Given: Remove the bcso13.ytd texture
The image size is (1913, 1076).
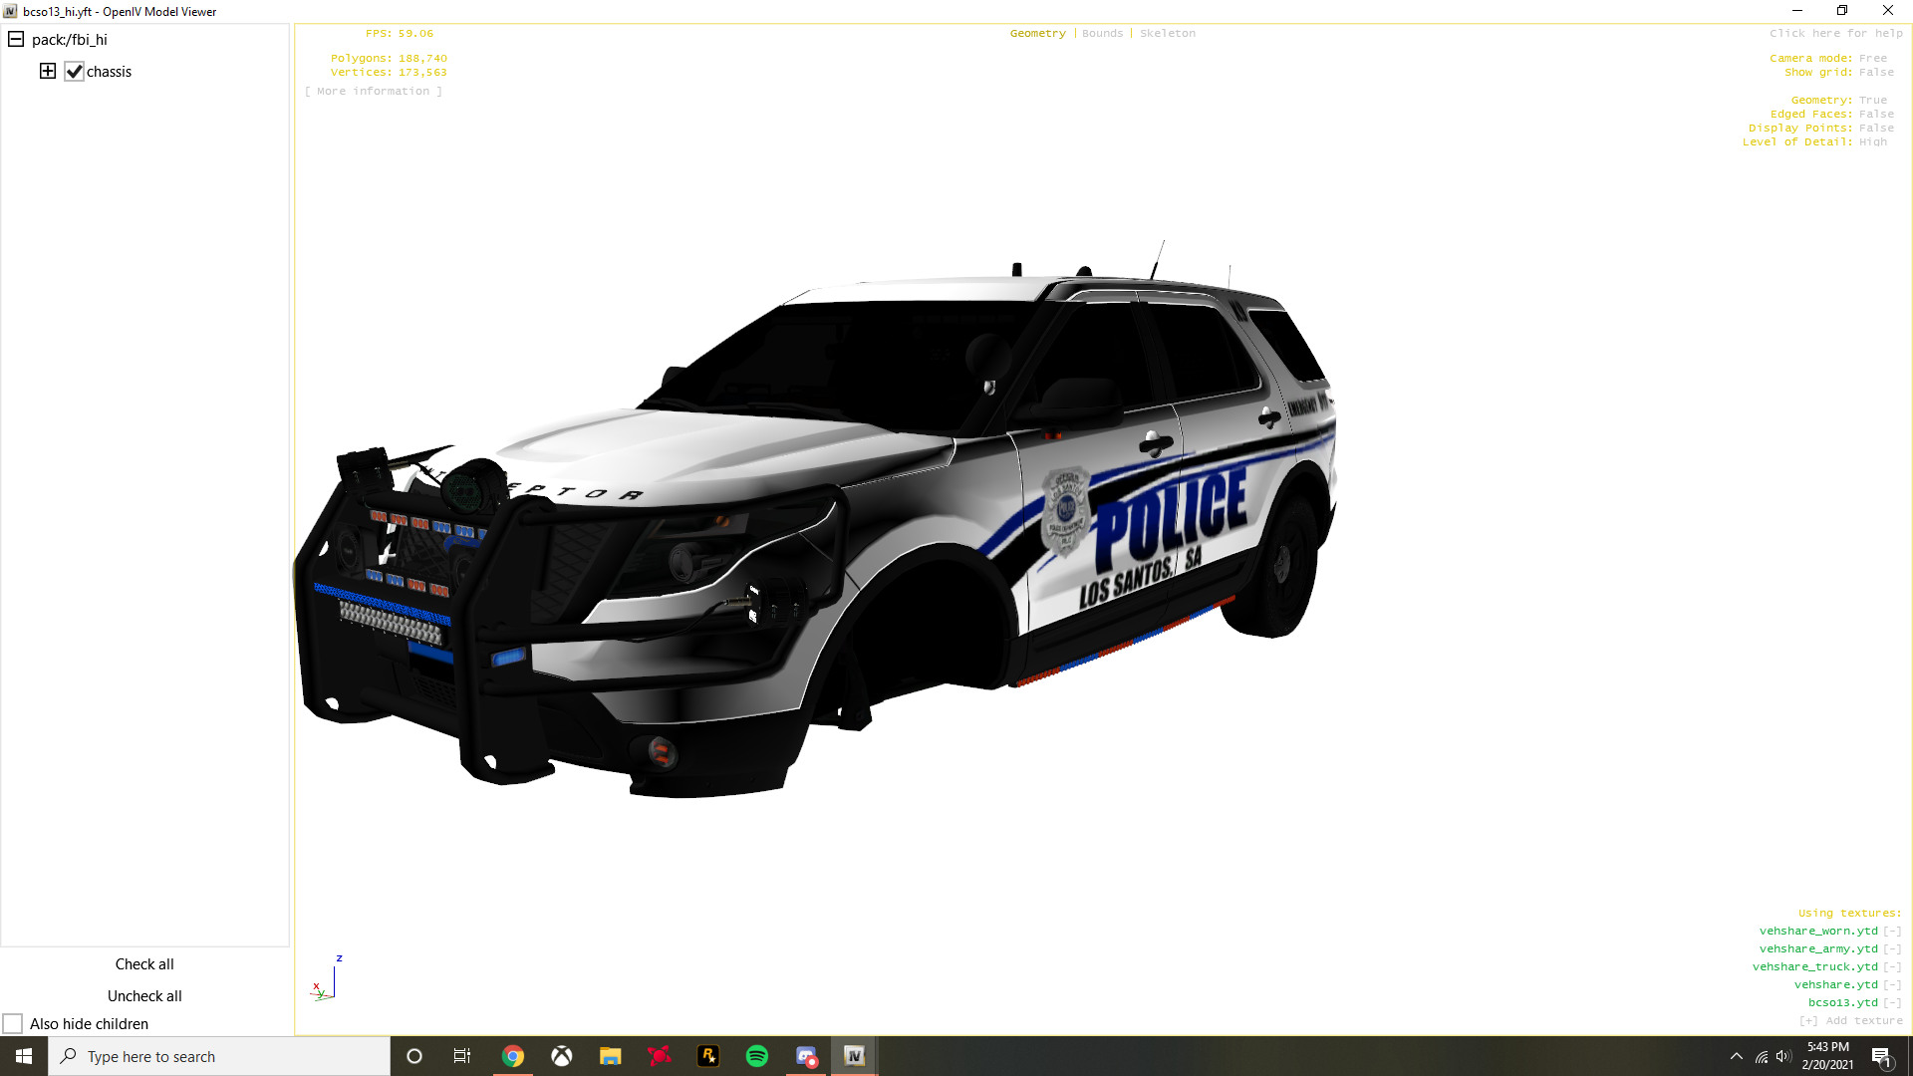Looking at the screenshot, I should [1892, 1002].
